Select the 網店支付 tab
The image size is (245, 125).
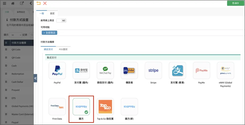(x=48, y=49)
